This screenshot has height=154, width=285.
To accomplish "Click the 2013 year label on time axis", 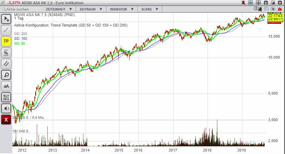I will click(53, 150).
